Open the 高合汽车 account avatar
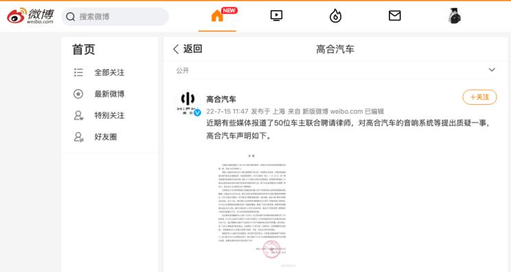 tap(188, 103)
